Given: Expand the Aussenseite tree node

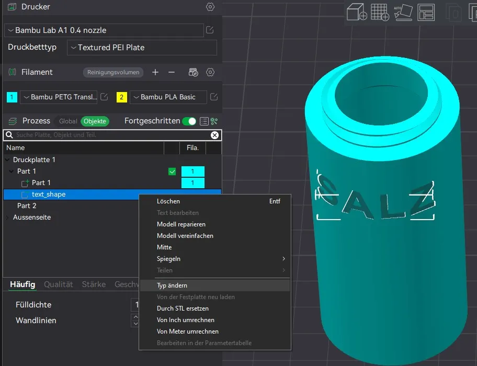Looking at the screenshot, I should [7, 218].
